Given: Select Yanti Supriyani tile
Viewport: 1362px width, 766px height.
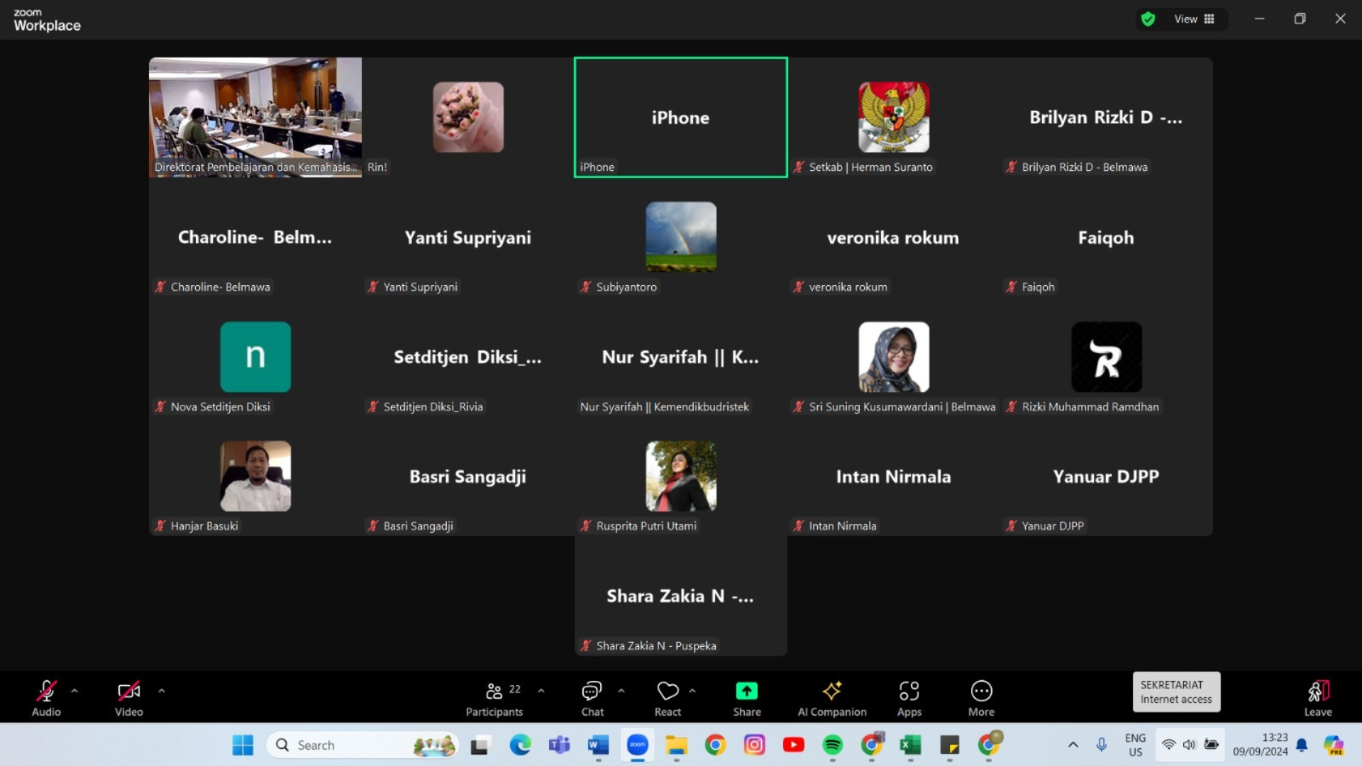Looking at the screenshot, I should pos(468,237).
